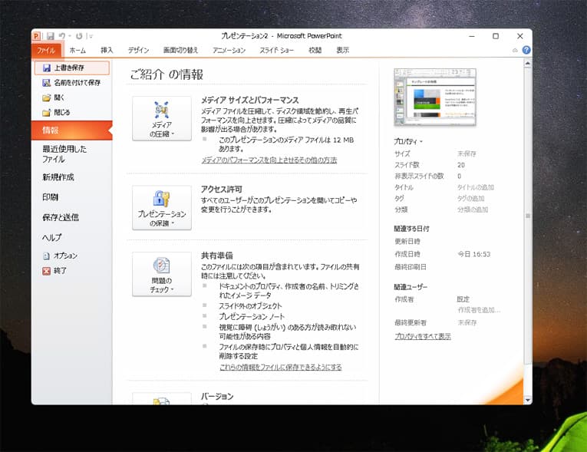
Task: Expand the プロパティ dropdown header
Action: (x=408, y=142)
